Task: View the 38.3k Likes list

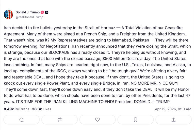Action: pos(42,109)
